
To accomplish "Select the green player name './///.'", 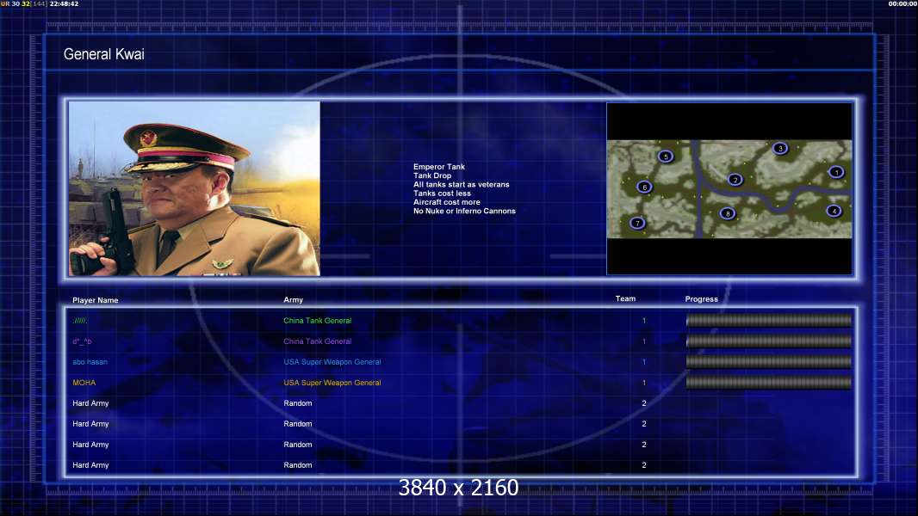I will pos(80,320).
